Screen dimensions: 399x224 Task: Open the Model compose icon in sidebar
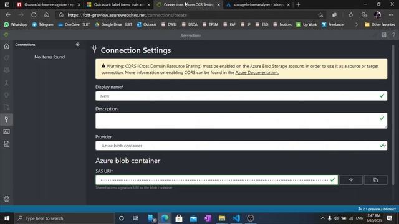pos(7,83)
